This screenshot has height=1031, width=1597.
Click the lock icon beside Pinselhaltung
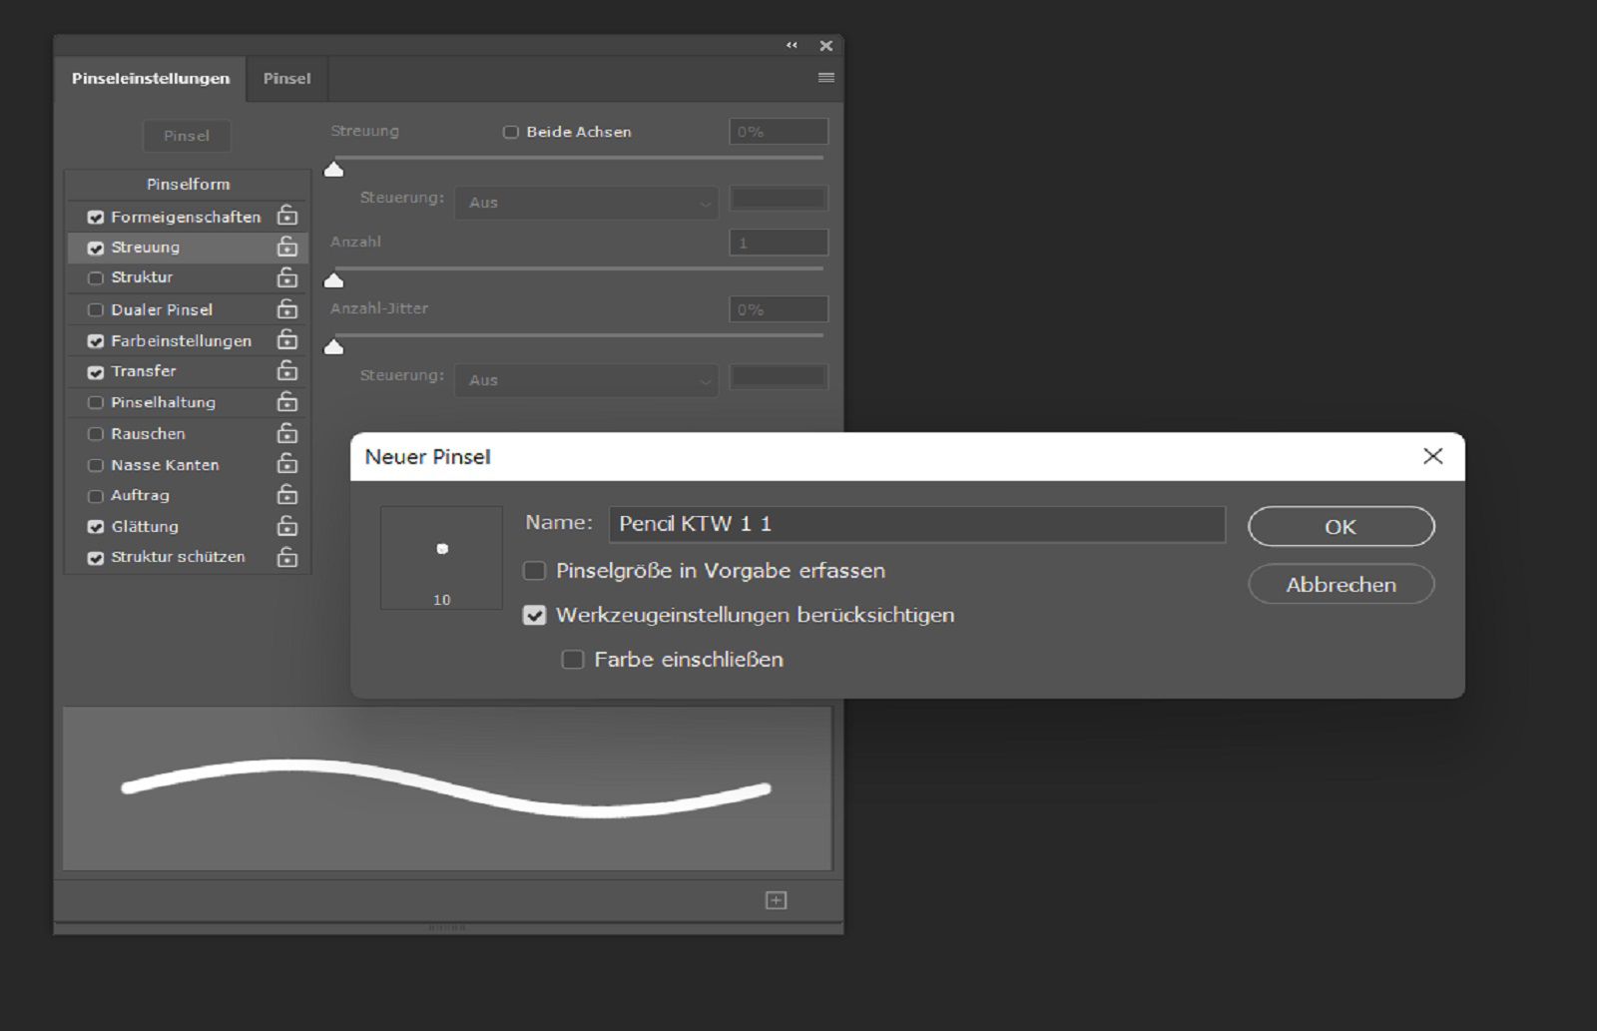[x=287, y=402]
